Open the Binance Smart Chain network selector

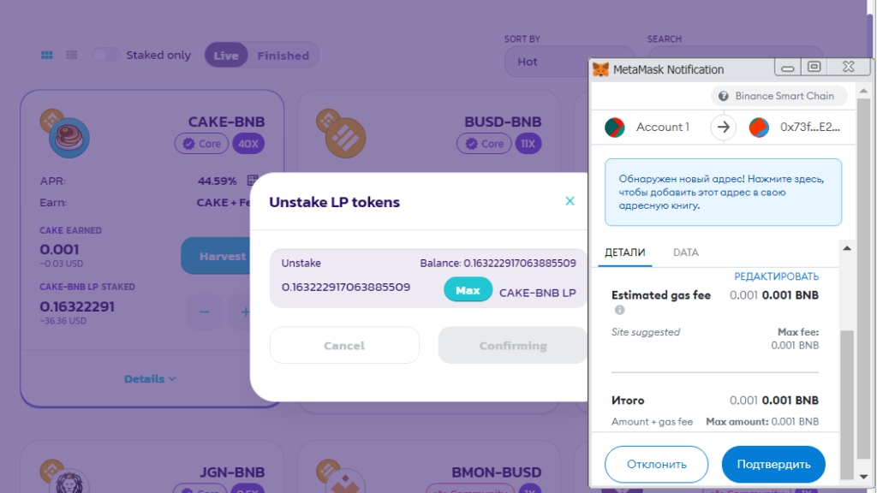click(779, 96)
